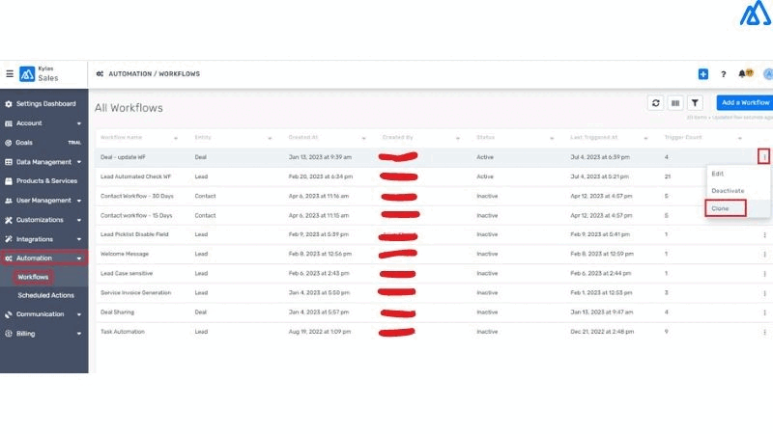Expand the Integrations menu arrow
This screenshot has height=434, width=773.
click(x=79, y=239)
